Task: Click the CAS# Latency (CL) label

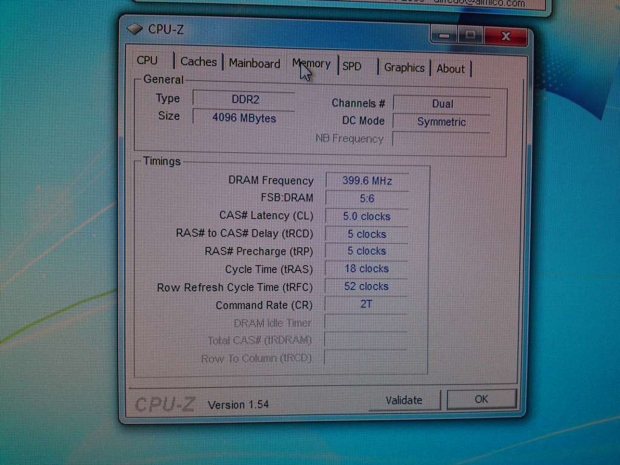Action: pos(266,216)
